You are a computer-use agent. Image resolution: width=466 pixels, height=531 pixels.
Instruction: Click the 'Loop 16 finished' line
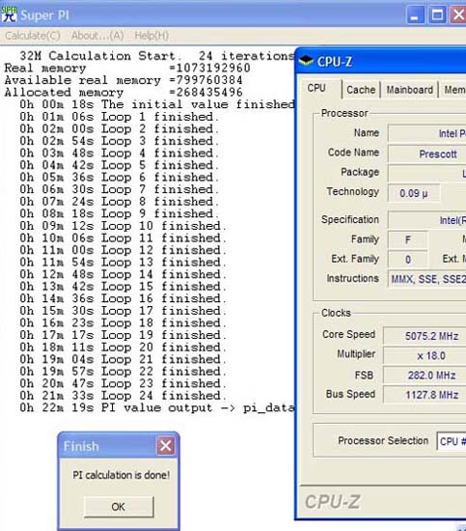[123, 298]
